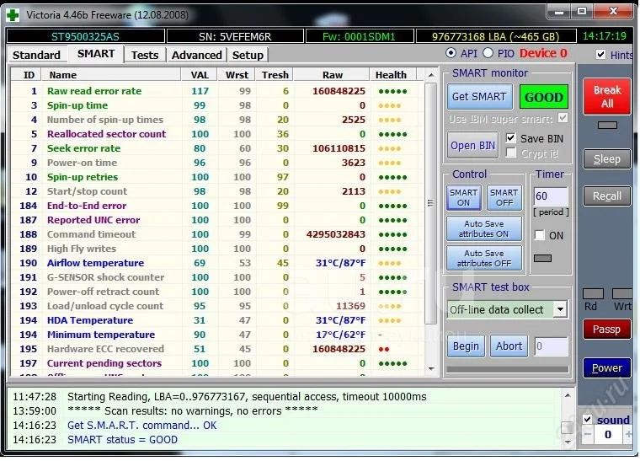Screen dimensions: 640x461
Task: Turn SMART ON in Control panel
Action: click(463, 198)
